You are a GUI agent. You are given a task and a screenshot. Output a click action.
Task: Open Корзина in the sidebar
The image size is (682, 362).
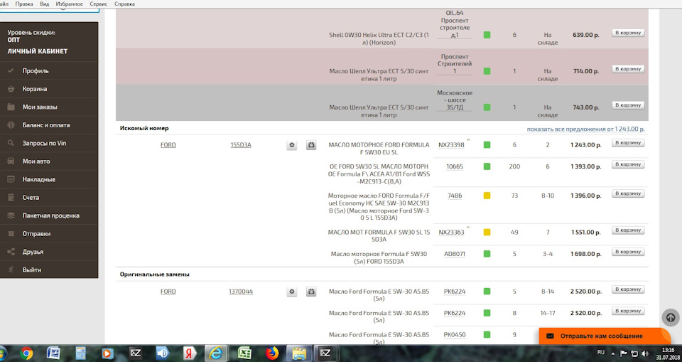pyautogui.click(x=34, y=89)
